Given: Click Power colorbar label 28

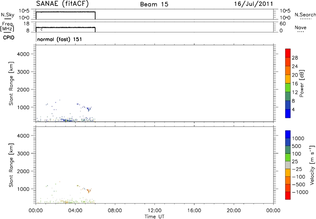Looking at the screenshot, I should [295, 58].
